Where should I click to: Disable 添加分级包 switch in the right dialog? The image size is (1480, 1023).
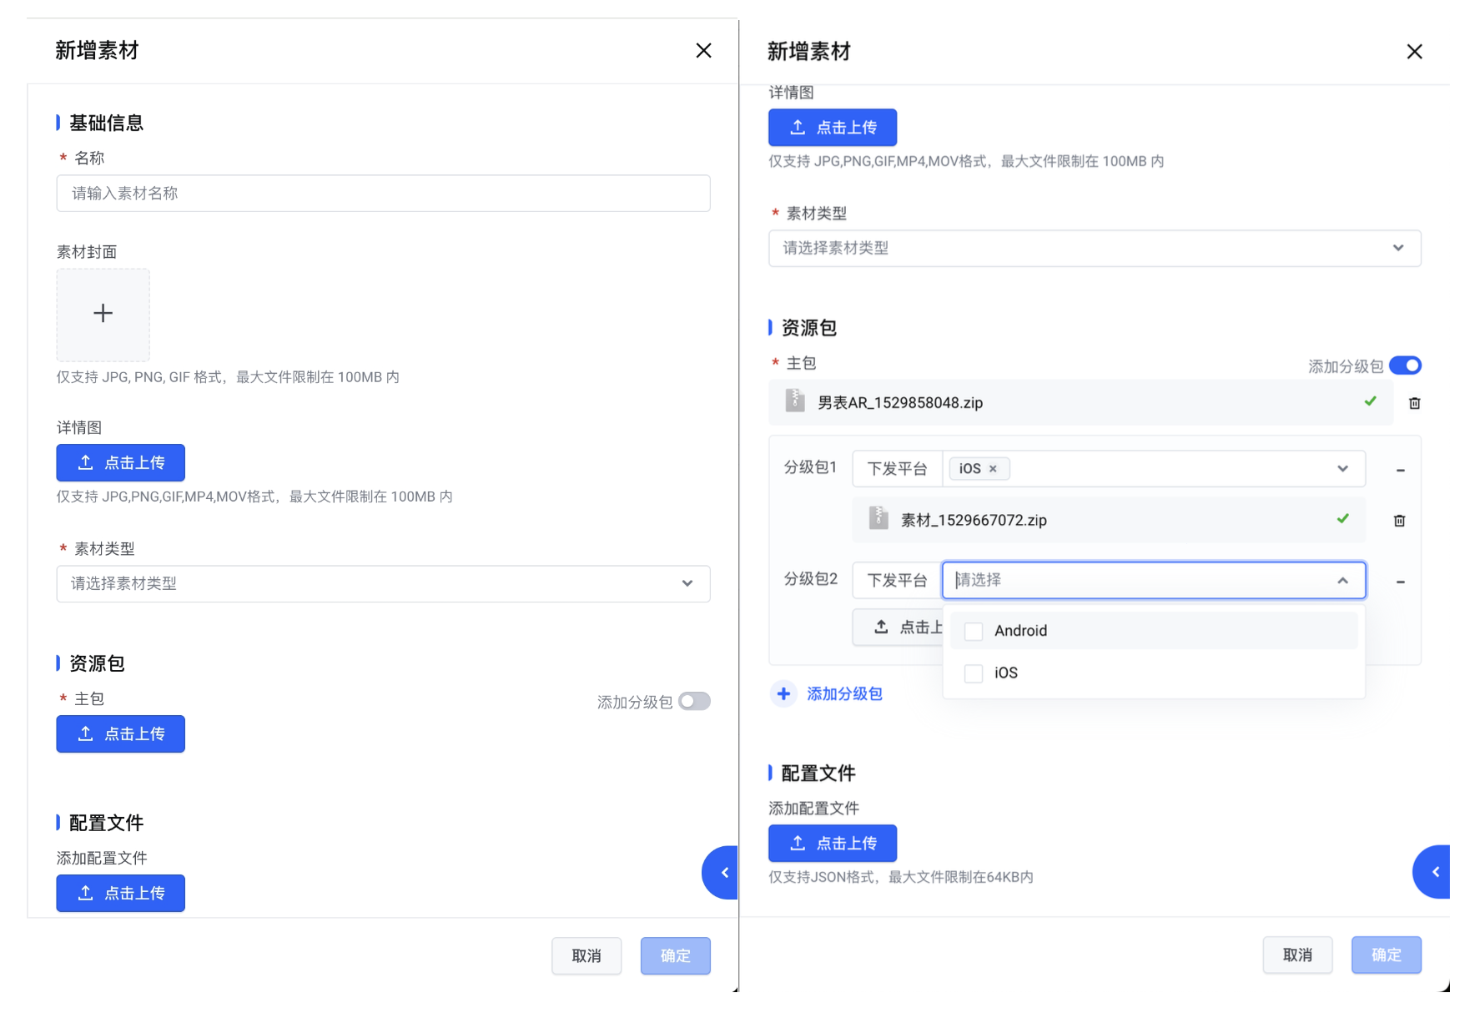[x=1405, y=365]
